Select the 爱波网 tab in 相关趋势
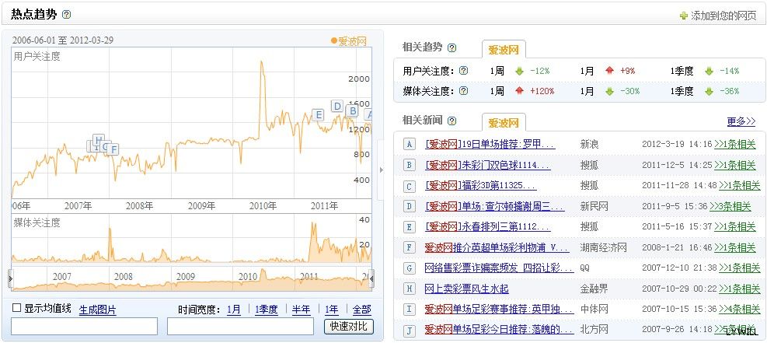The image size is (767, 343). pyautogui.click(x=503, y=50)
